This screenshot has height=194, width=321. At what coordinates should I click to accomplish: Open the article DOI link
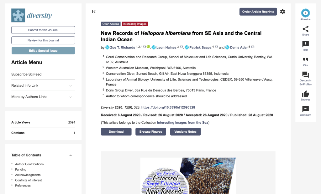[x=168, y=107]
